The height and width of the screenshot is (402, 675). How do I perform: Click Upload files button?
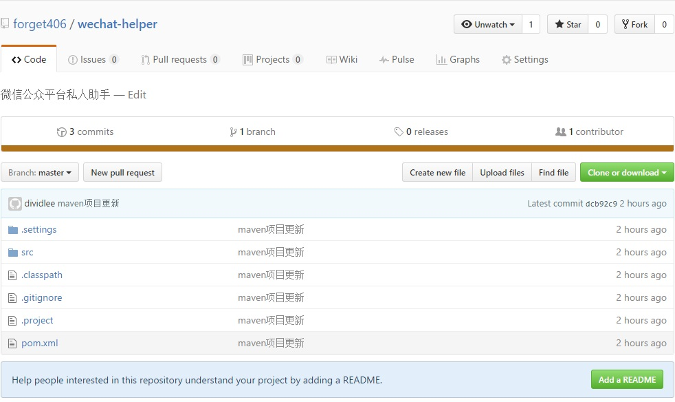pyautogui.click(x=502, y=172)
